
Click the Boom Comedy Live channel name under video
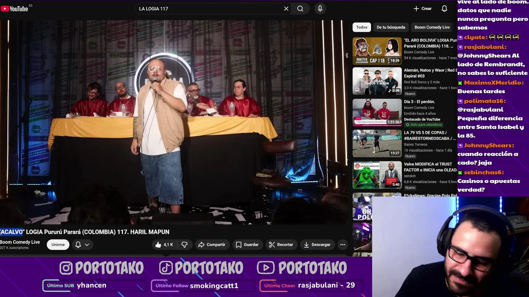click(x=20, y=242)
